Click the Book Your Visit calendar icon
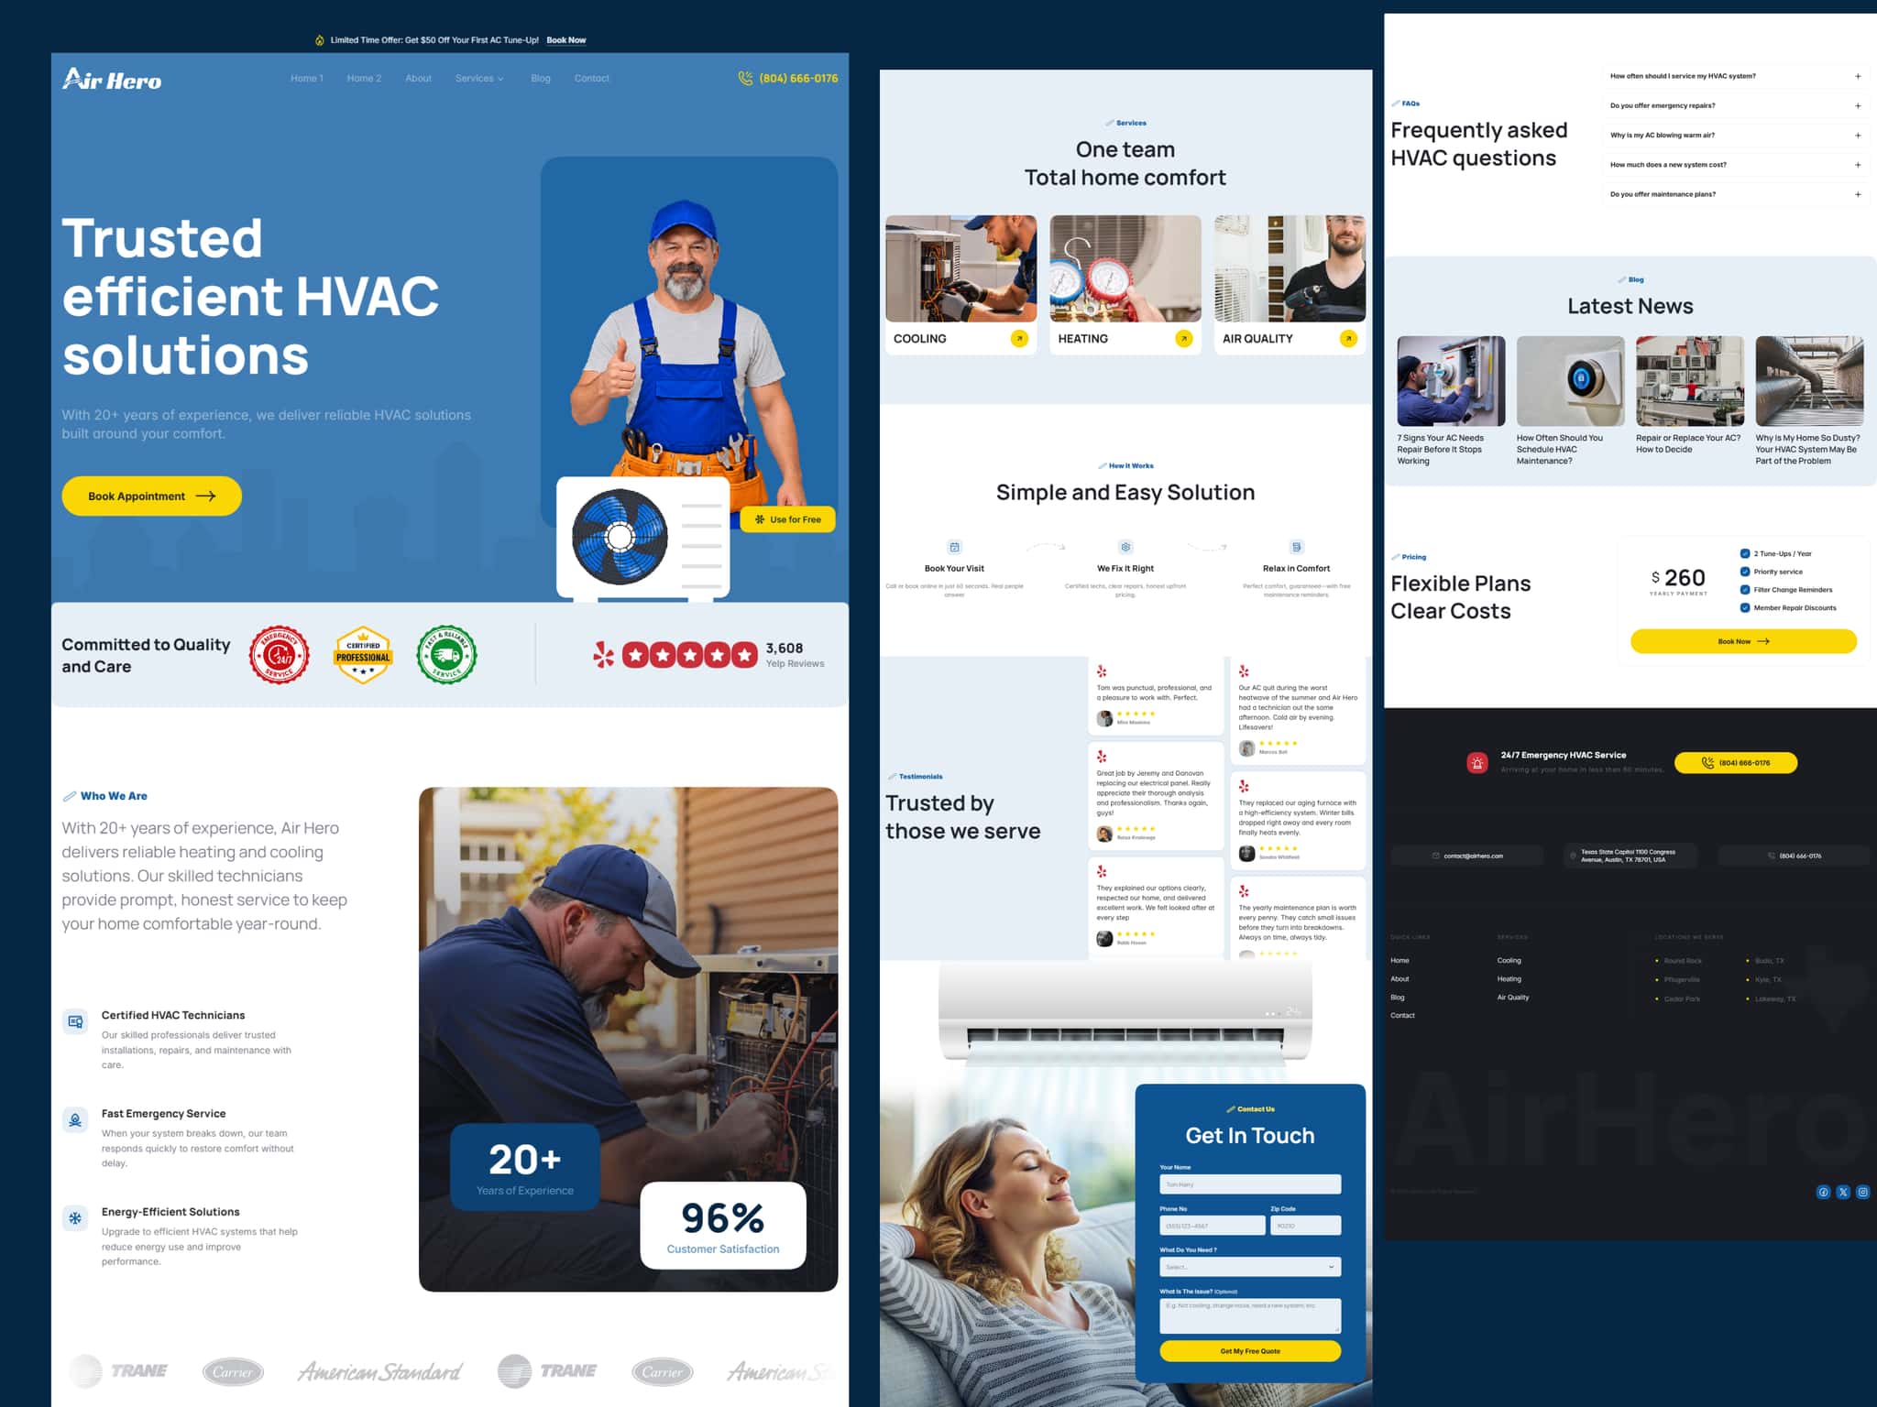 click(954, 547)
